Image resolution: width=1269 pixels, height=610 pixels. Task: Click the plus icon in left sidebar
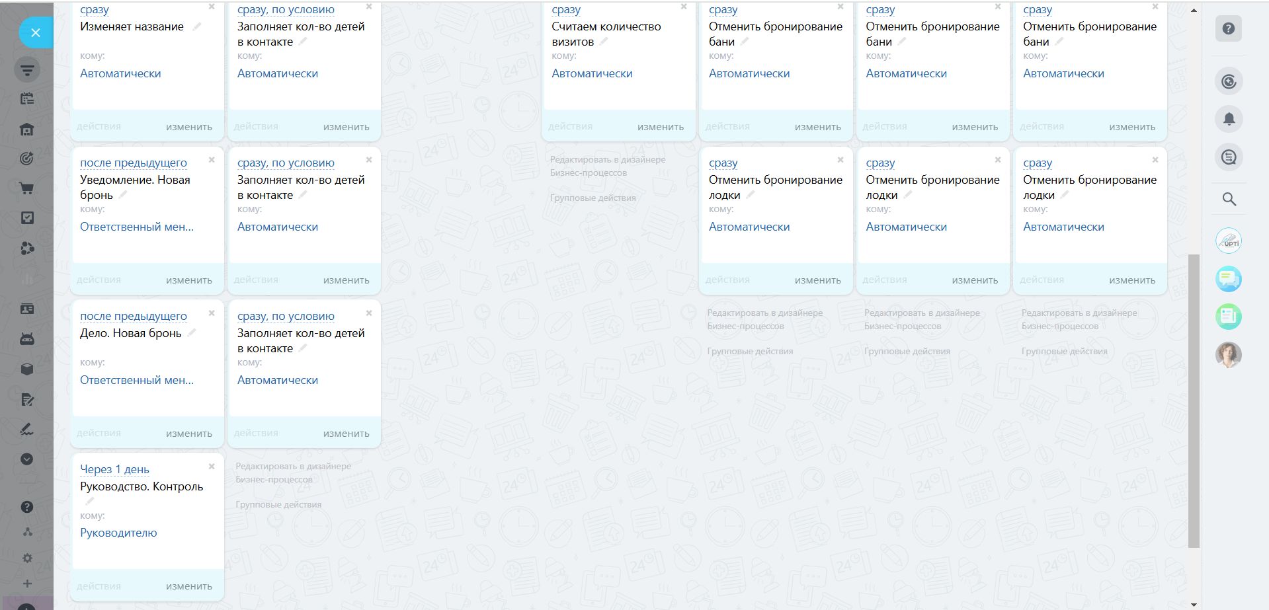pyautogui.click(x=27, y=584)
